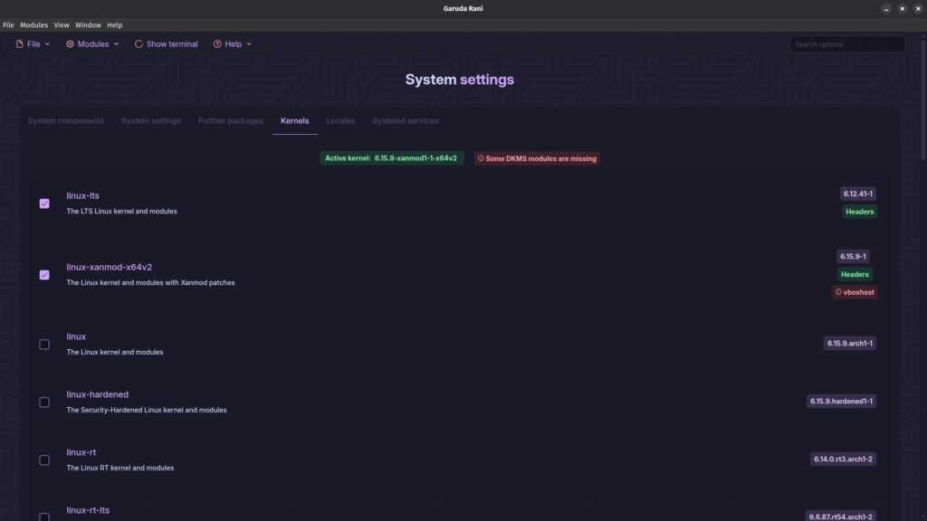Click version 6.14.0.rt3.arch1-2 badge
927x521 pixels.
coord(843,459)
